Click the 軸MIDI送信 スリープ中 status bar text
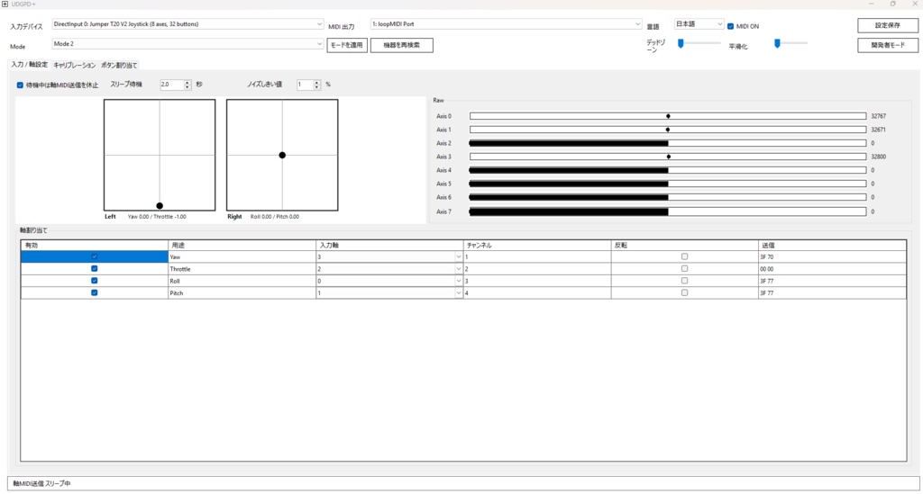This screenshot has width=923, height=494. click(x=41, y=483)
